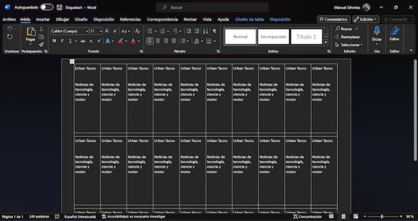
Task: Open the bullets list dropdown
Action: coord(155,31)
